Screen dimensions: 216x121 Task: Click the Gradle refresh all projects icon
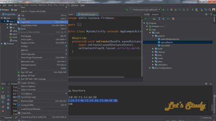click(154, 19)
